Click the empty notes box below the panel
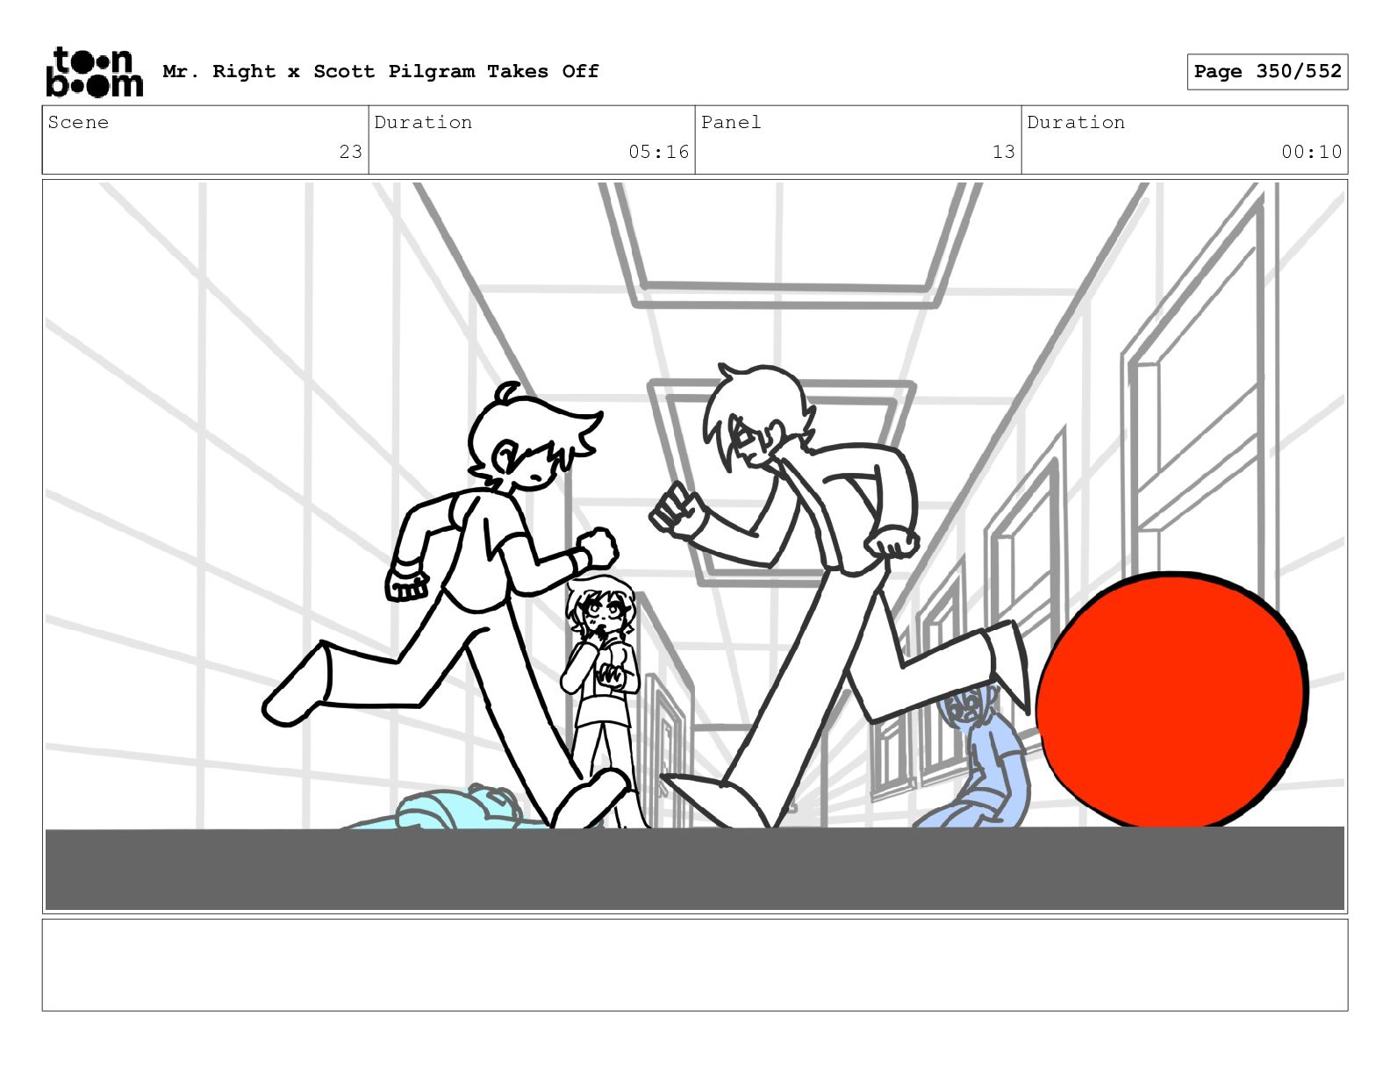Image resolution: width=1390 pixels, height=1074 pixels. coord(695,965)
